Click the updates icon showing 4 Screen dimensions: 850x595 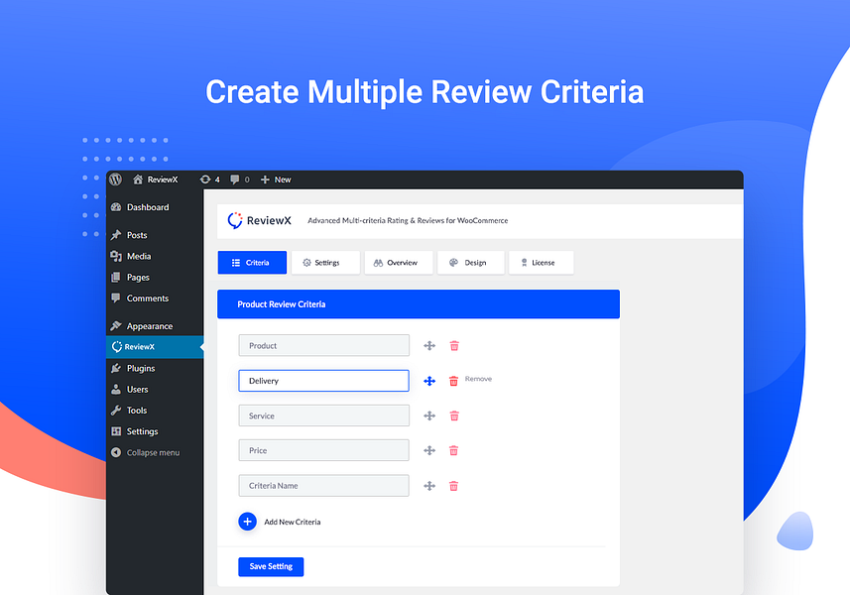pos(210,179)
